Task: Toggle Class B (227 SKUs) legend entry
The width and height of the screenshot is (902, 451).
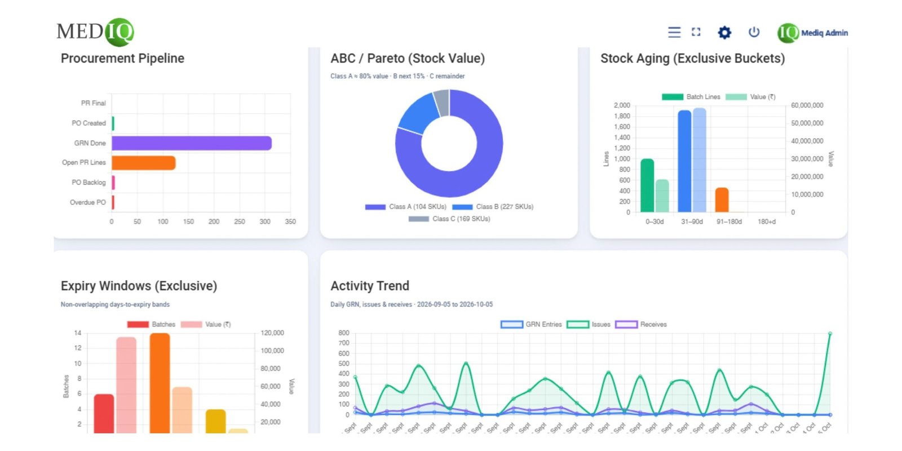Action: (493, 207)
